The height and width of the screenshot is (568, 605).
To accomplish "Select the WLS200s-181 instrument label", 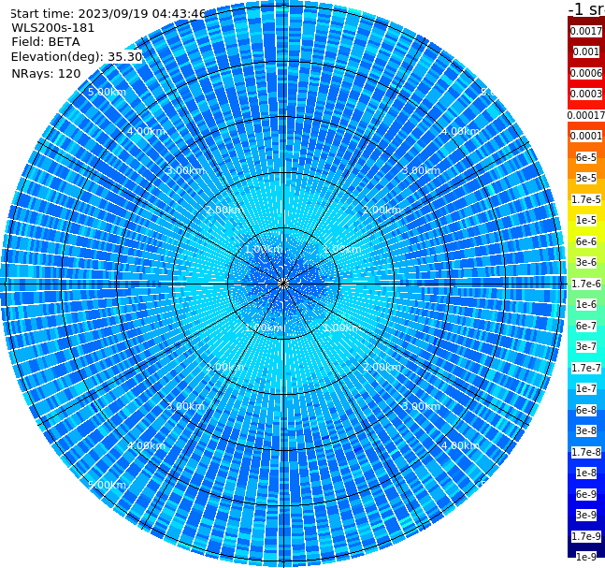I will 53,28.
